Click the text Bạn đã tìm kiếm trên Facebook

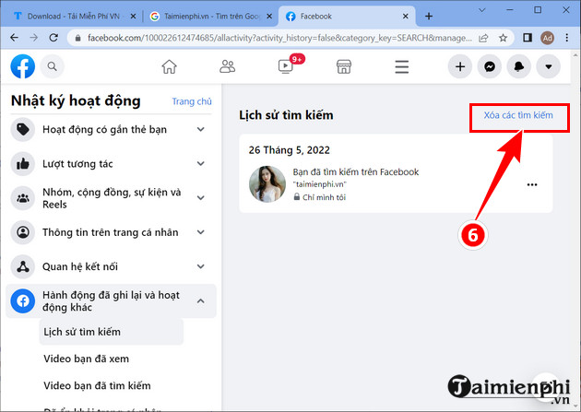click(356, 171)
